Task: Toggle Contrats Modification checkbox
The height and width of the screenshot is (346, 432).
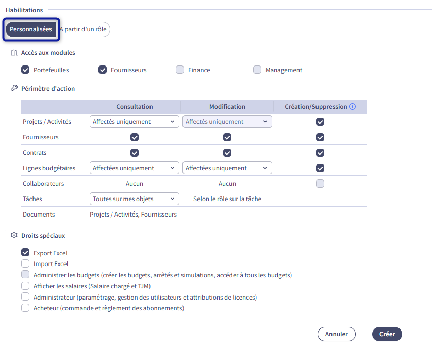Action: point(227,152)
